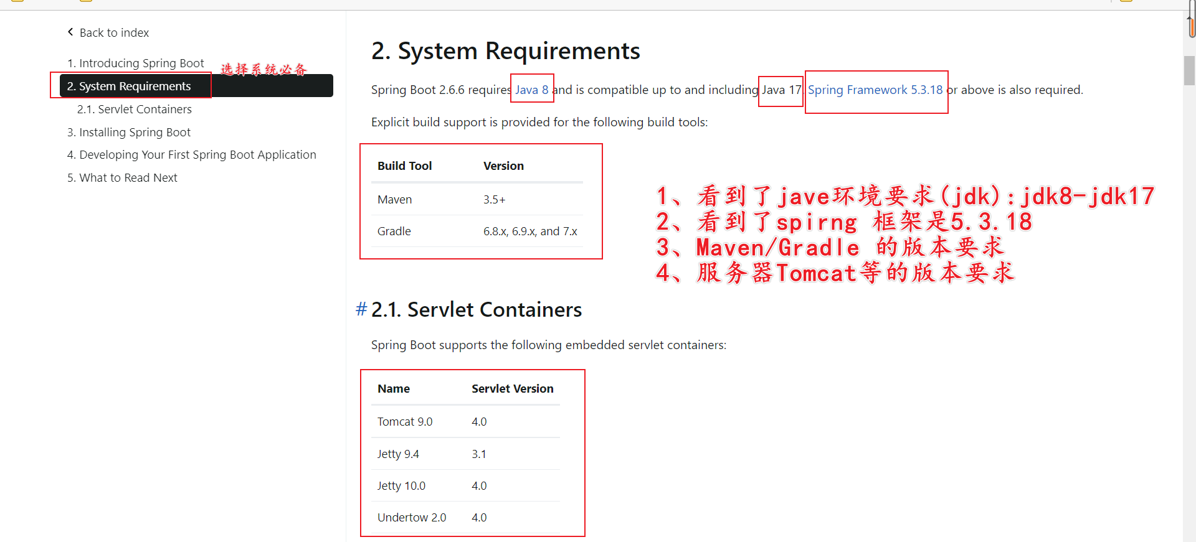Click the # anchor beside Servlet Containers heading

tap(361, 309)
